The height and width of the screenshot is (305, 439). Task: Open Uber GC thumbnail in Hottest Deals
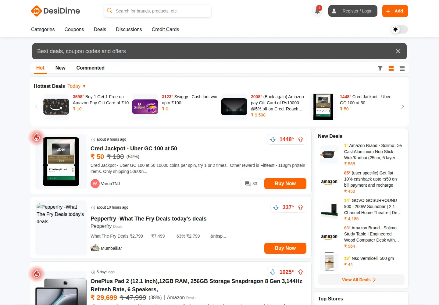(x=323, y=107)
